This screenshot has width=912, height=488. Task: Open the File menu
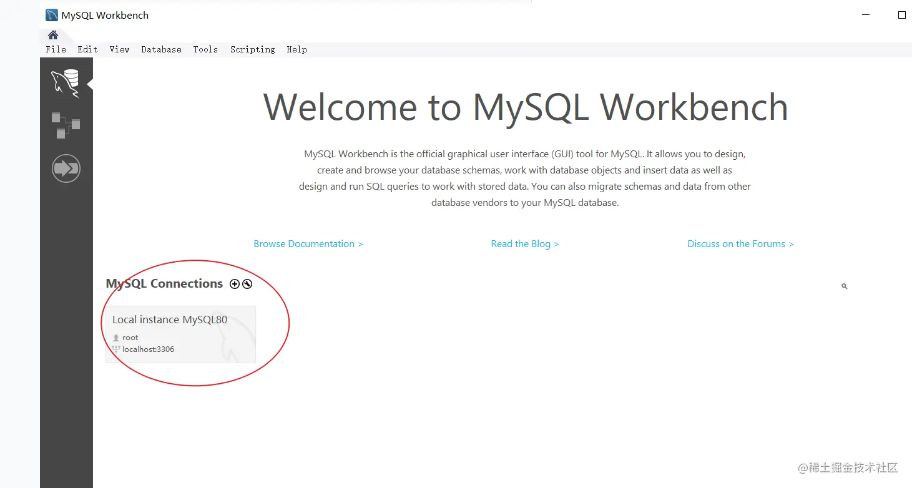[56, 49]
